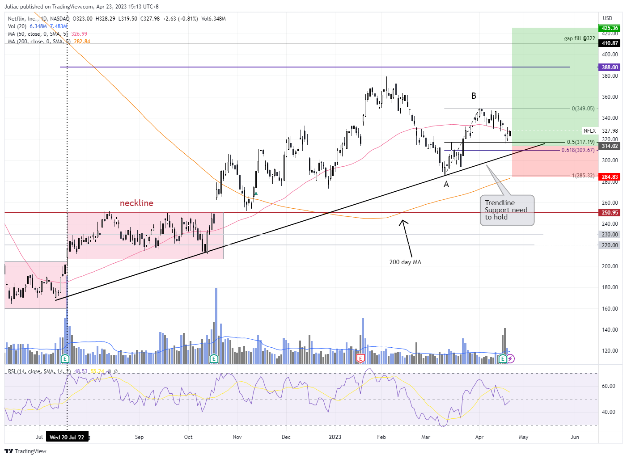Screen dimensions: 627x459
Task: Click the 0.618(309.67) Fibonacci level label
Action: [578, 150]
